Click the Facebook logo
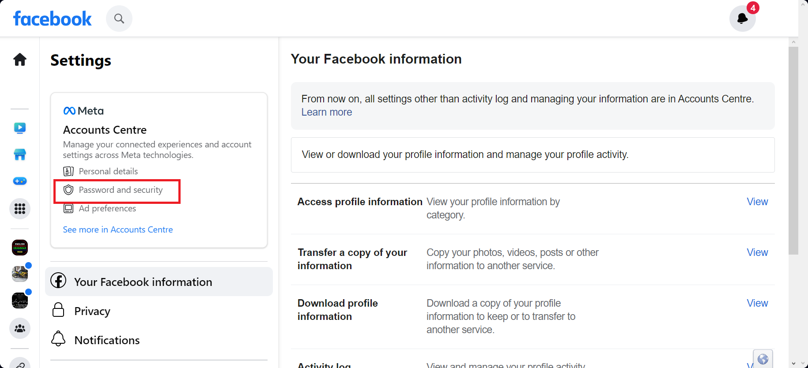 coord(53,19)
